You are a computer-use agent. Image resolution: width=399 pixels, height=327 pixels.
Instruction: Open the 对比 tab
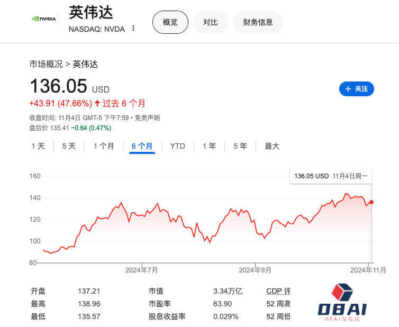click(x=210, y=22)
